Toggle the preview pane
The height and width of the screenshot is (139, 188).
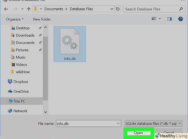169,19
